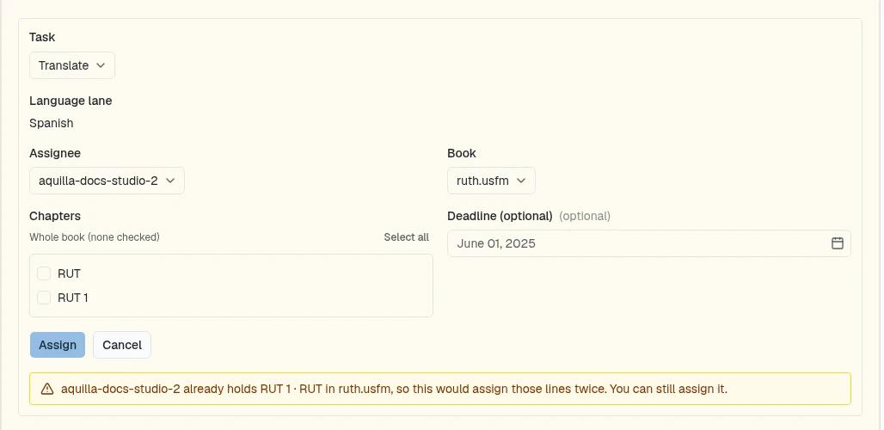Image resolution: width=884 pixels, height=430 pixels.
Task: Check the RUT chapter checkbox
Action: click(x=44, y=273)
